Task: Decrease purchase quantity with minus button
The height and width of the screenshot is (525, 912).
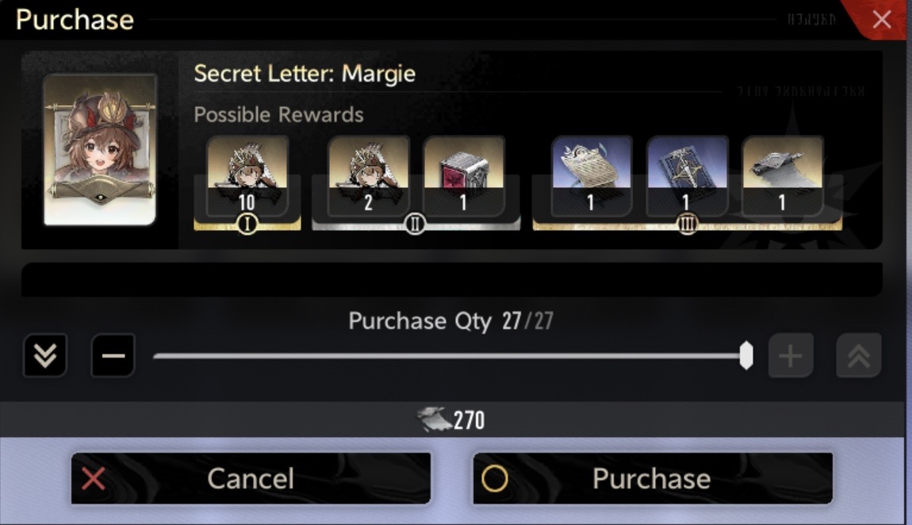Action: tap(113, 355)
